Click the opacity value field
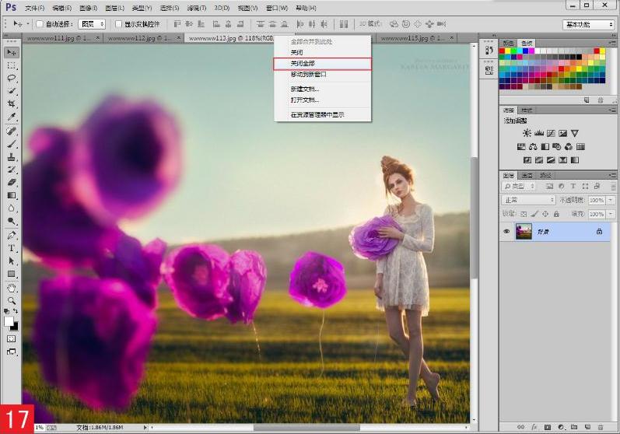This screenshot has width=620, height=434. (597, 201)
